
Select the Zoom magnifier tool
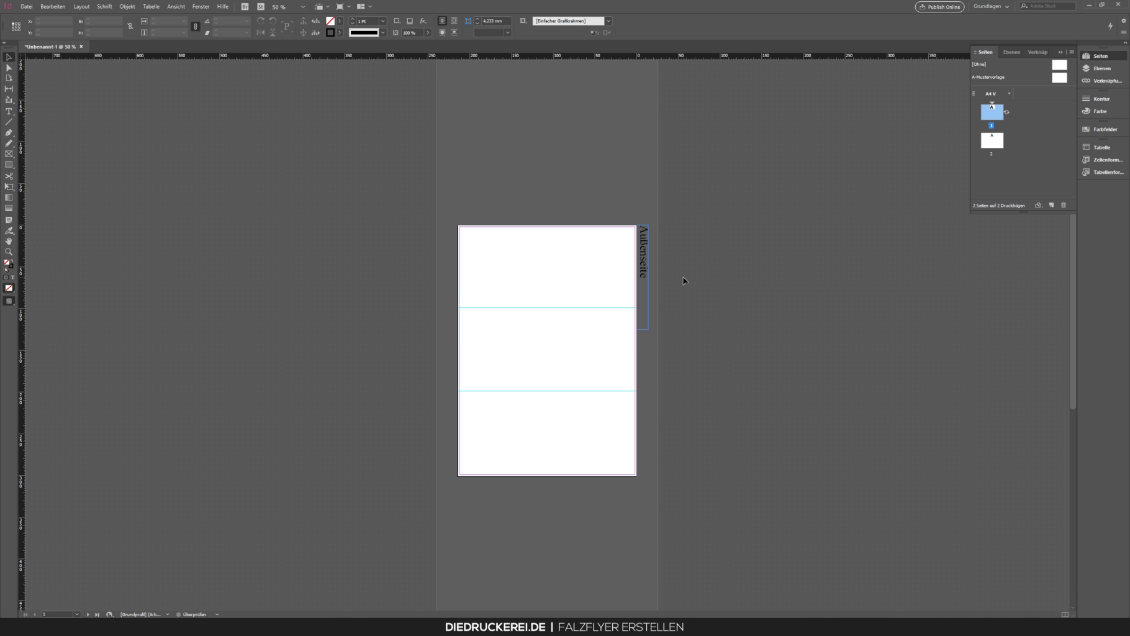pos(9,252)
